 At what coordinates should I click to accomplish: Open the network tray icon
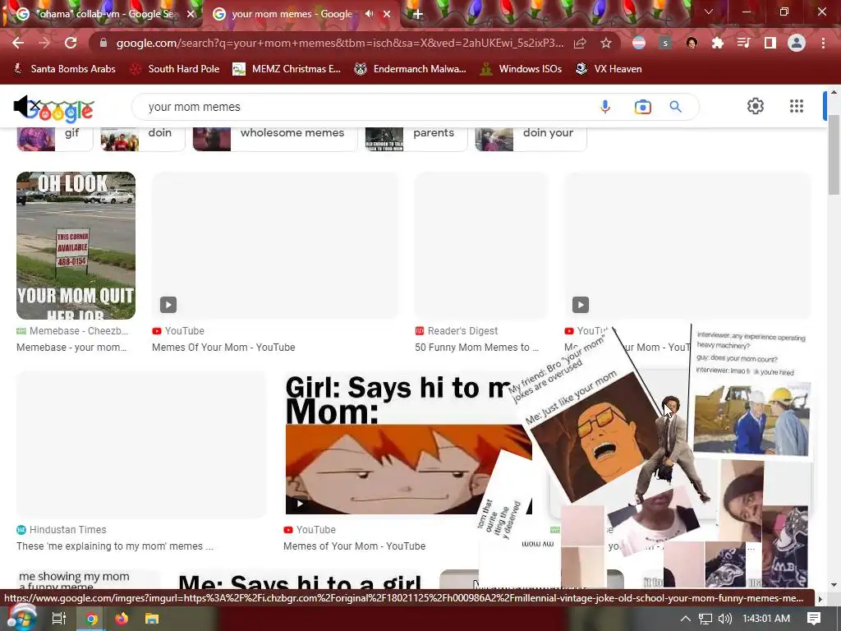click(705, 619)
